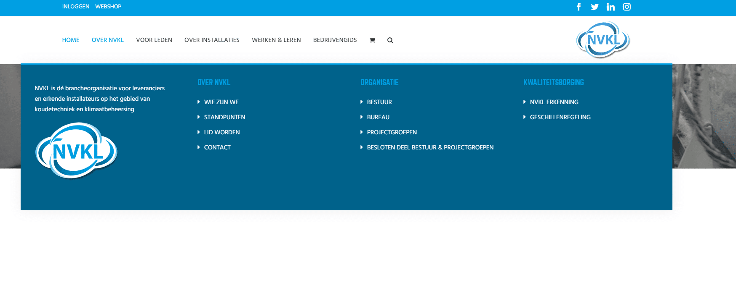Click the arrow beside GESCHILLENREGELING
Viewport: 736px width, 306px height.
(x=525, y=117)
